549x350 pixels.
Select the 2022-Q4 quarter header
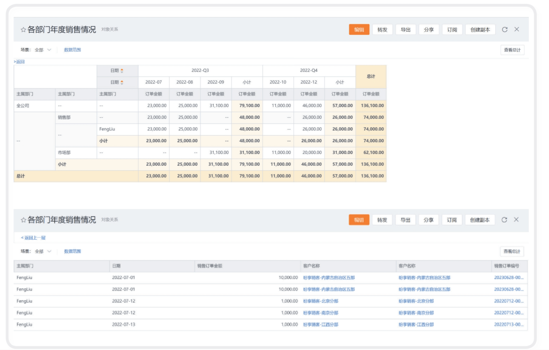pos(309,71)
